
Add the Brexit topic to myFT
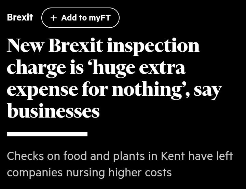tap(80, 18)
